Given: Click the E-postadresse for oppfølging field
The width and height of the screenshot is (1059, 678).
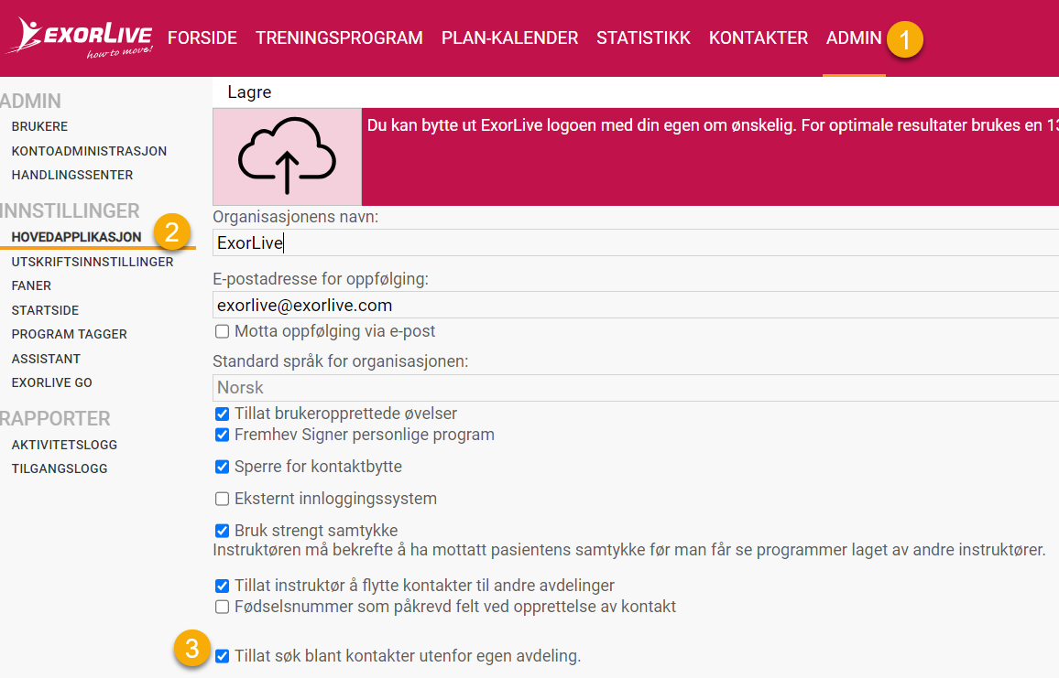Looking at the screenshot, I should (x=636, y=305).
